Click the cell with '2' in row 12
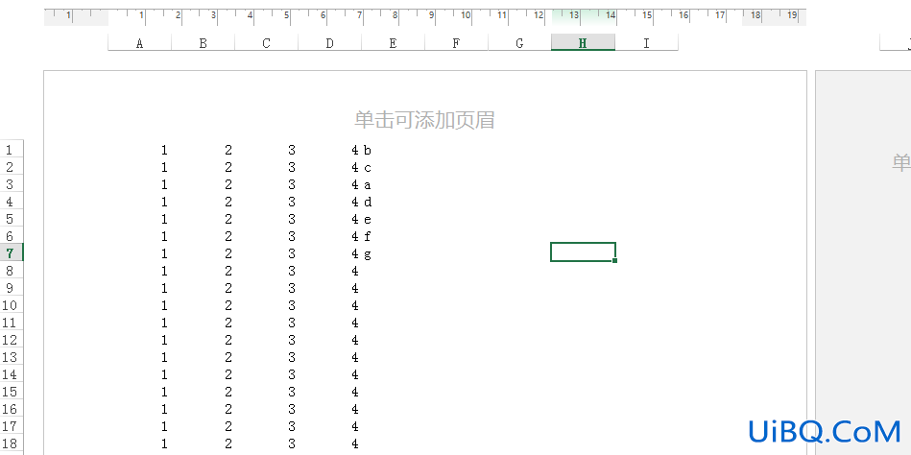Screen dimensions: 911x455 [x=203, y=340]
